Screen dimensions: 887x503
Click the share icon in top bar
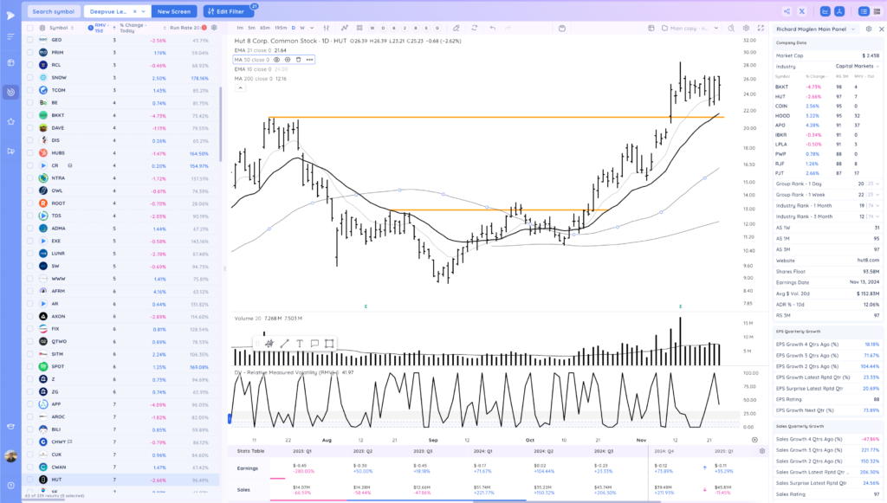pos(787,11)
